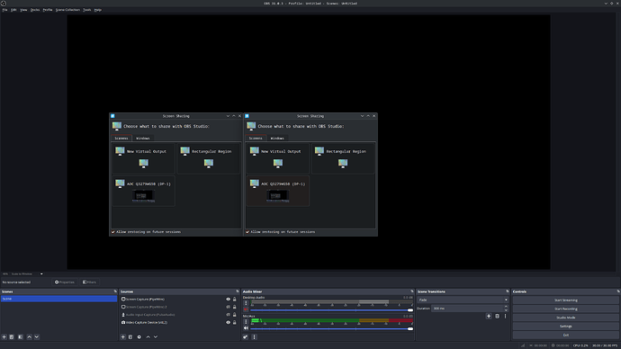621x349 pixels.
Task: Adjust the Mic/Aux volume slider
Action: [332, 328]
